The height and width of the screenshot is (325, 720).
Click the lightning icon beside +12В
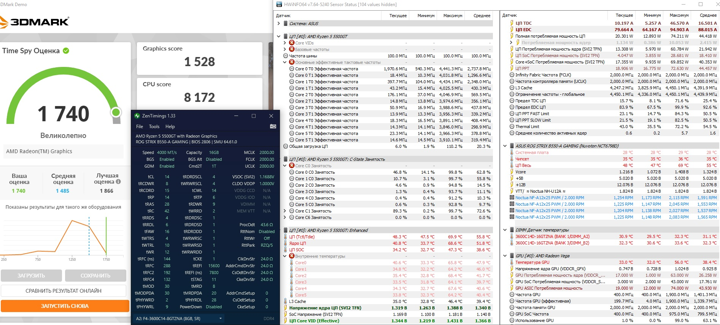coord(512,185)
